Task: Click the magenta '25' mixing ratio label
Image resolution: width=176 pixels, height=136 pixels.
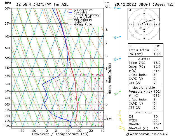Action: pyautogui.click(x=101, y=75)
